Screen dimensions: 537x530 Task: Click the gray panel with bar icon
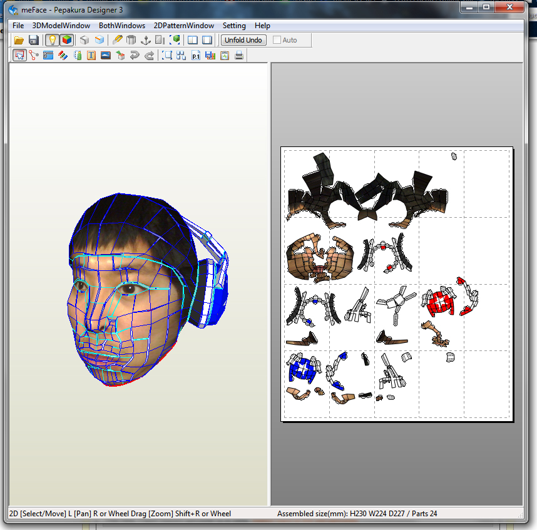point(160,40)
